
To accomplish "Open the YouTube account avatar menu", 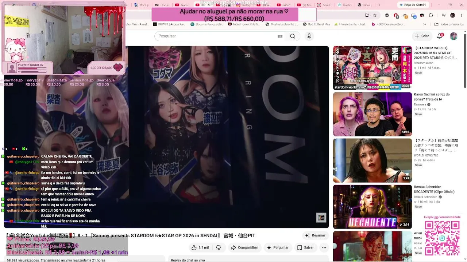I will [454, 36].
